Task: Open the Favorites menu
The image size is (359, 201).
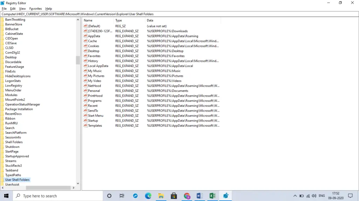Action: (x=35, y=9)
